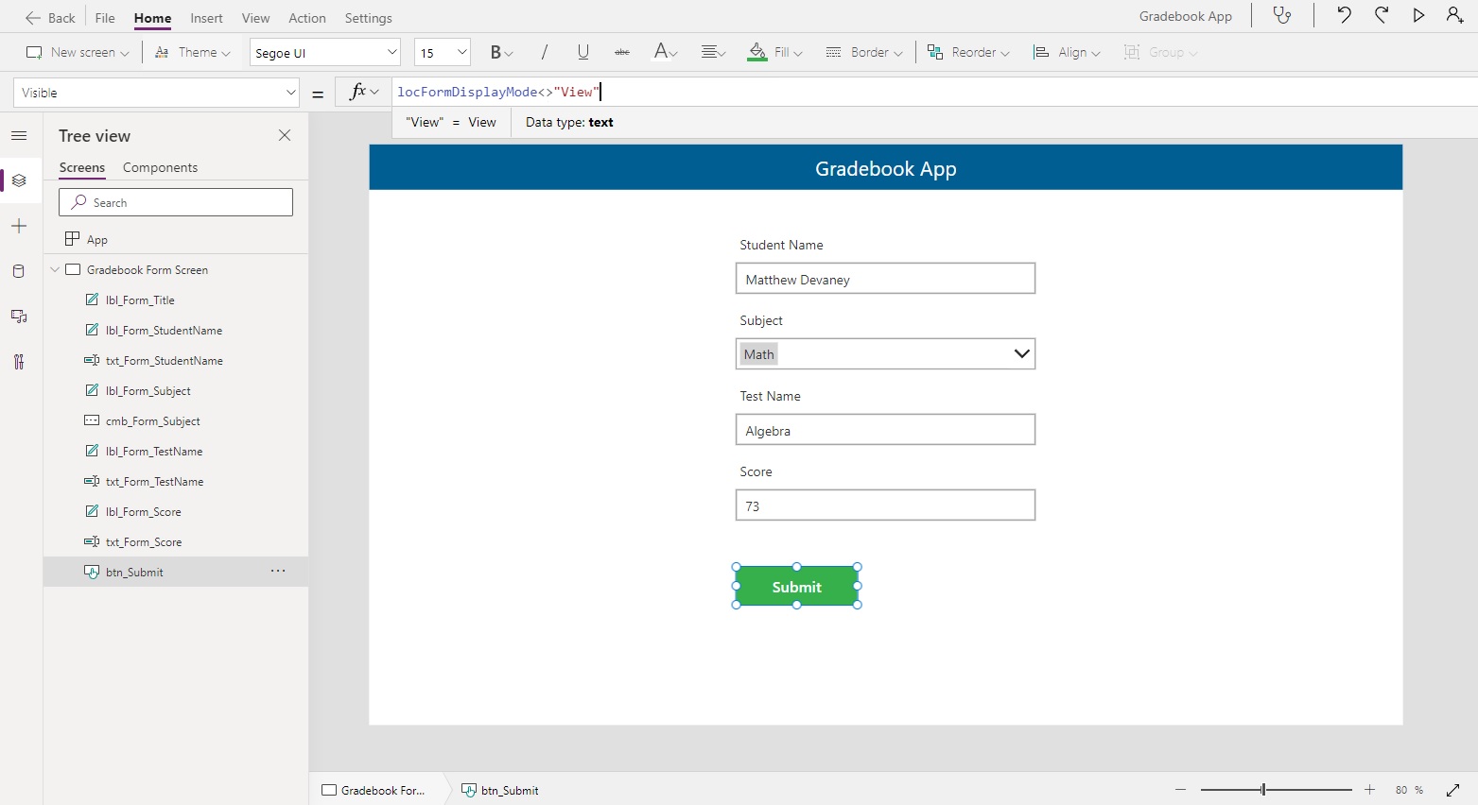This screenshot has height=805, width=1478.
Task: Toggle italic text formatting
Action: 545,52
